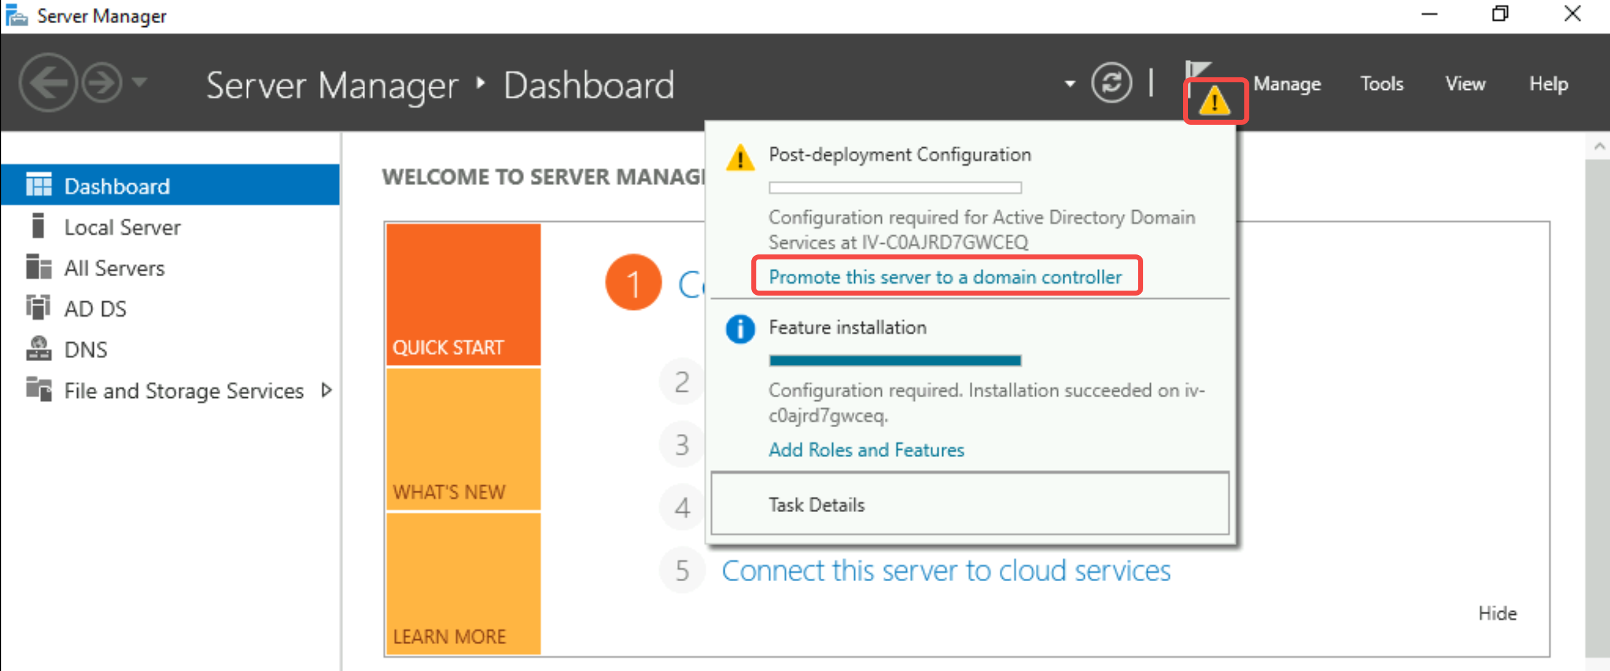Click the Dashboard grid icon
Image resolution: width=1610 pixels, height=671 pixels.
(x=39, y=185)
